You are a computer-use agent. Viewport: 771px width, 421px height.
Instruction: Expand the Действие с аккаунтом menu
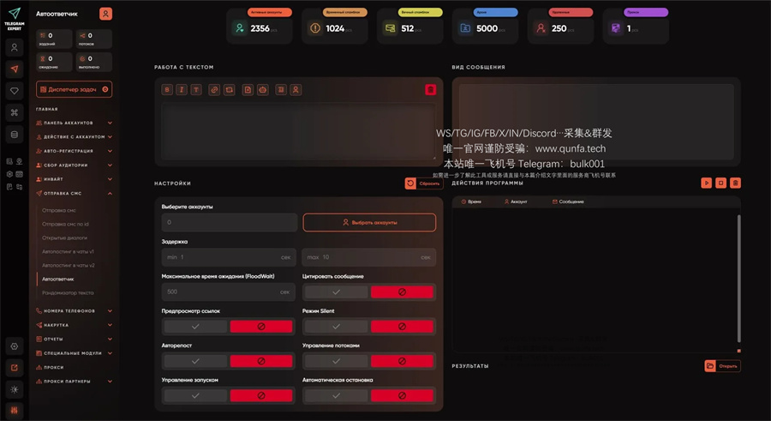tap(74, 137)
